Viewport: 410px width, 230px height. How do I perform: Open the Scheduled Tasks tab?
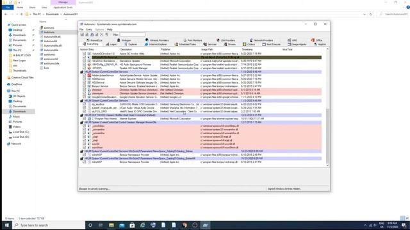[185, 44]
